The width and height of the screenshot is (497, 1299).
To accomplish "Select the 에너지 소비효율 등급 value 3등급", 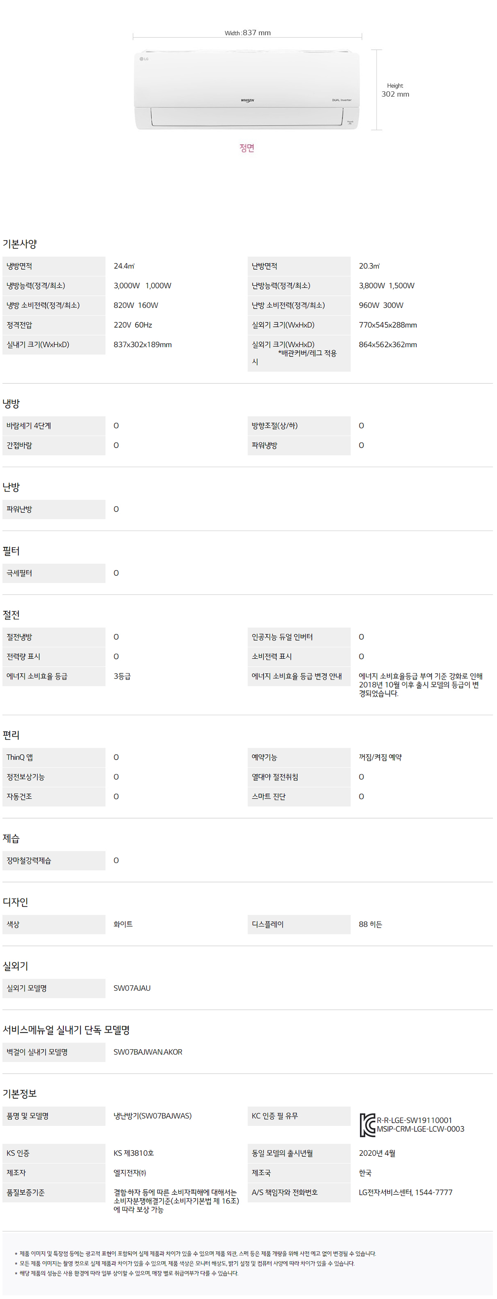I will [122, 676].
